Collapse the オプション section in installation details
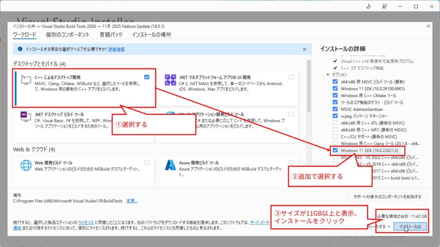This screenshot has height=247, width=440. [x=327, y=74]
